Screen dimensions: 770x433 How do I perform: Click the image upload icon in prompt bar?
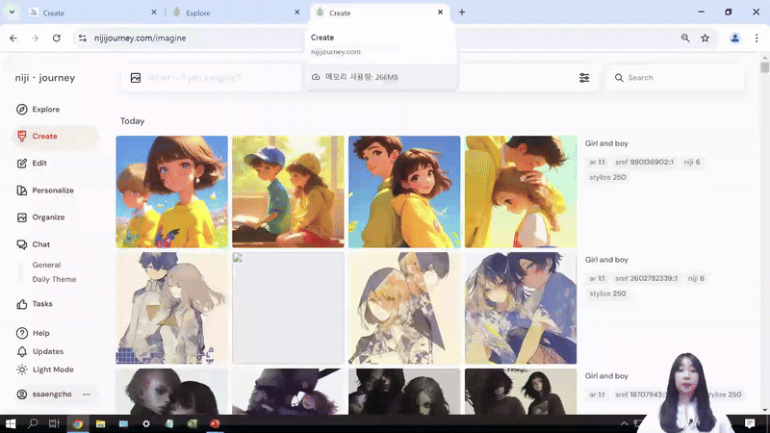[x=136, y=78]
